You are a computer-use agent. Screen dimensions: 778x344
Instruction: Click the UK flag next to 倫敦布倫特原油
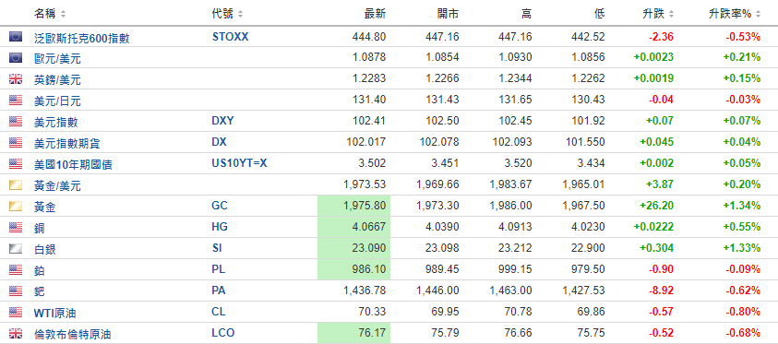pyautogui.click(x=16, y=334)
